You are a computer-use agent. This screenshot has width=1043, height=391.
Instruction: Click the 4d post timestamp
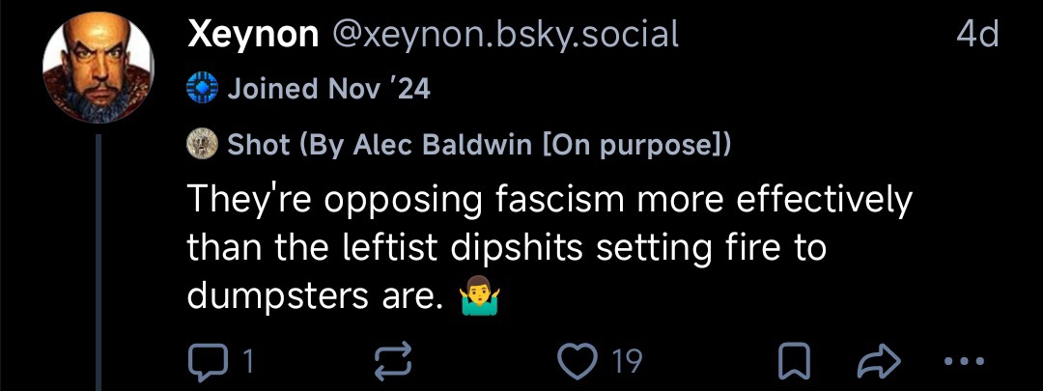pos(975,35)
